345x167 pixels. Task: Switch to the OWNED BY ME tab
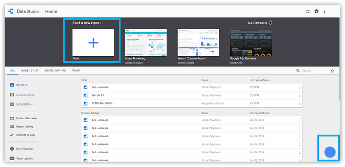30,70
